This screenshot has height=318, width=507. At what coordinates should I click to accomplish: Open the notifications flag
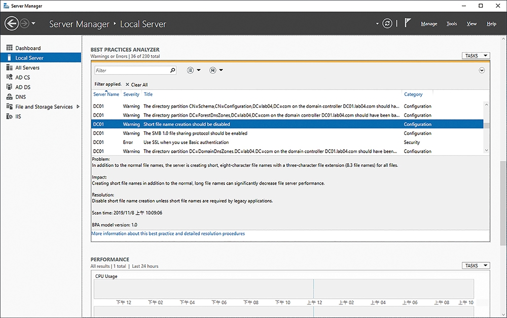point(408,23)
